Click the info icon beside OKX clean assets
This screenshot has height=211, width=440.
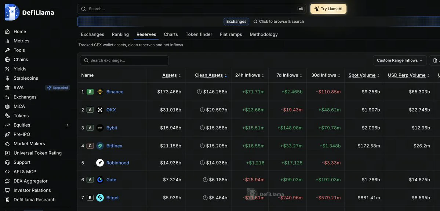202,110
